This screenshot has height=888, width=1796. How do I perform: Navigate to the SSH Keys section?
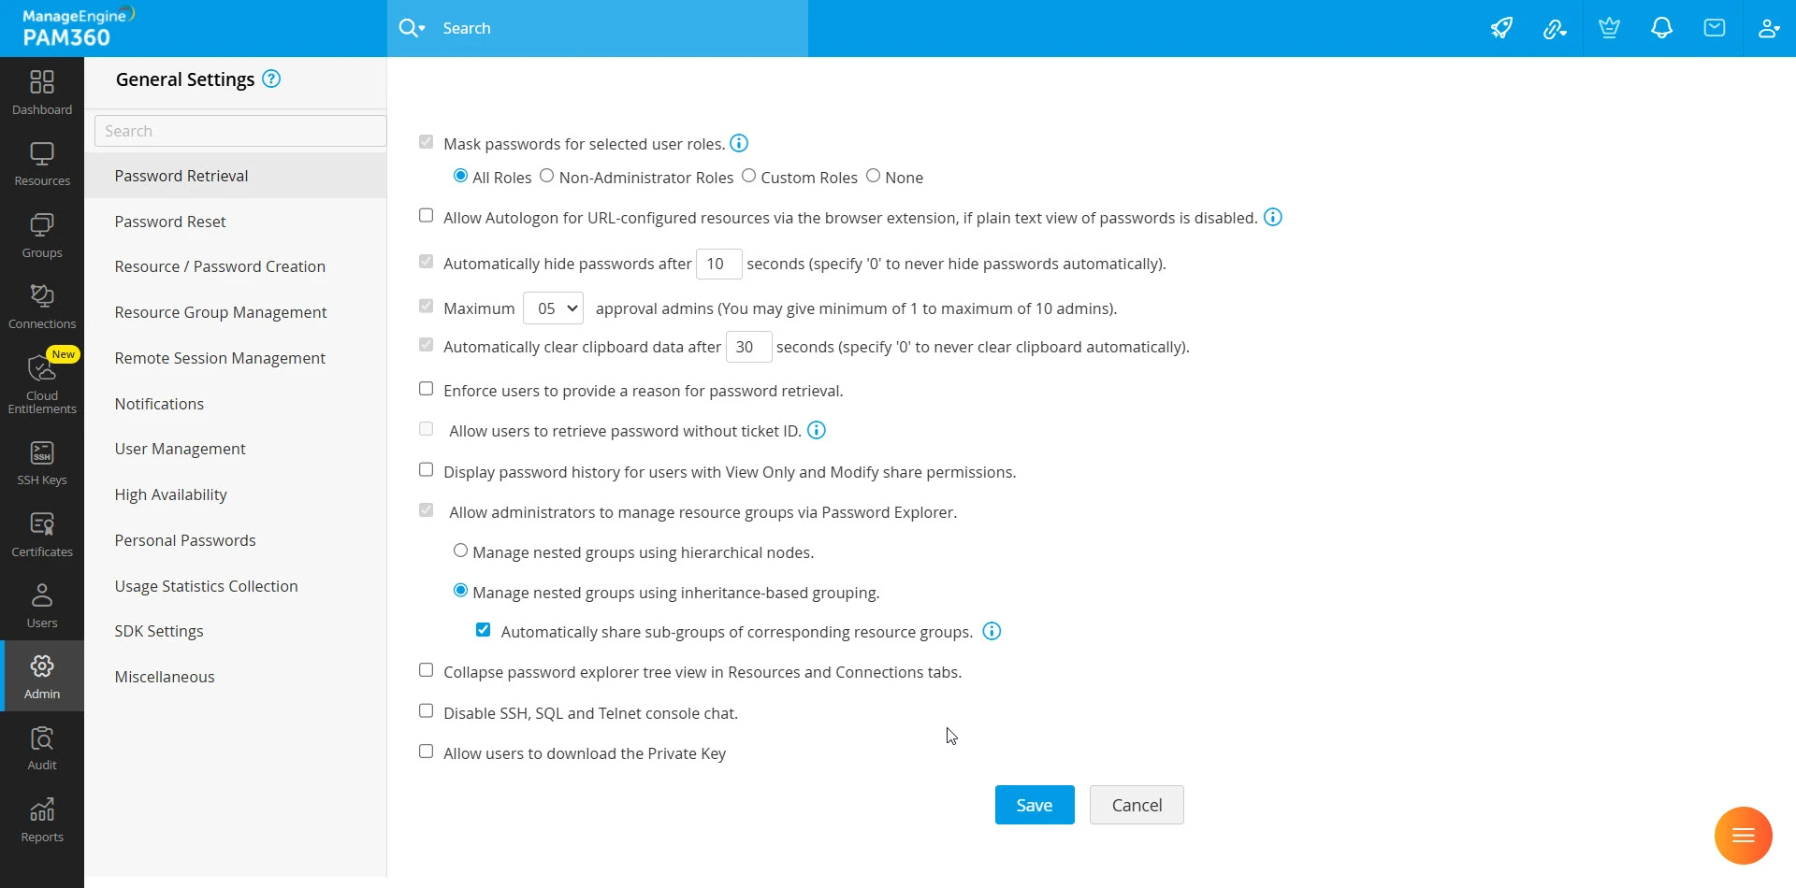point(41,463)
